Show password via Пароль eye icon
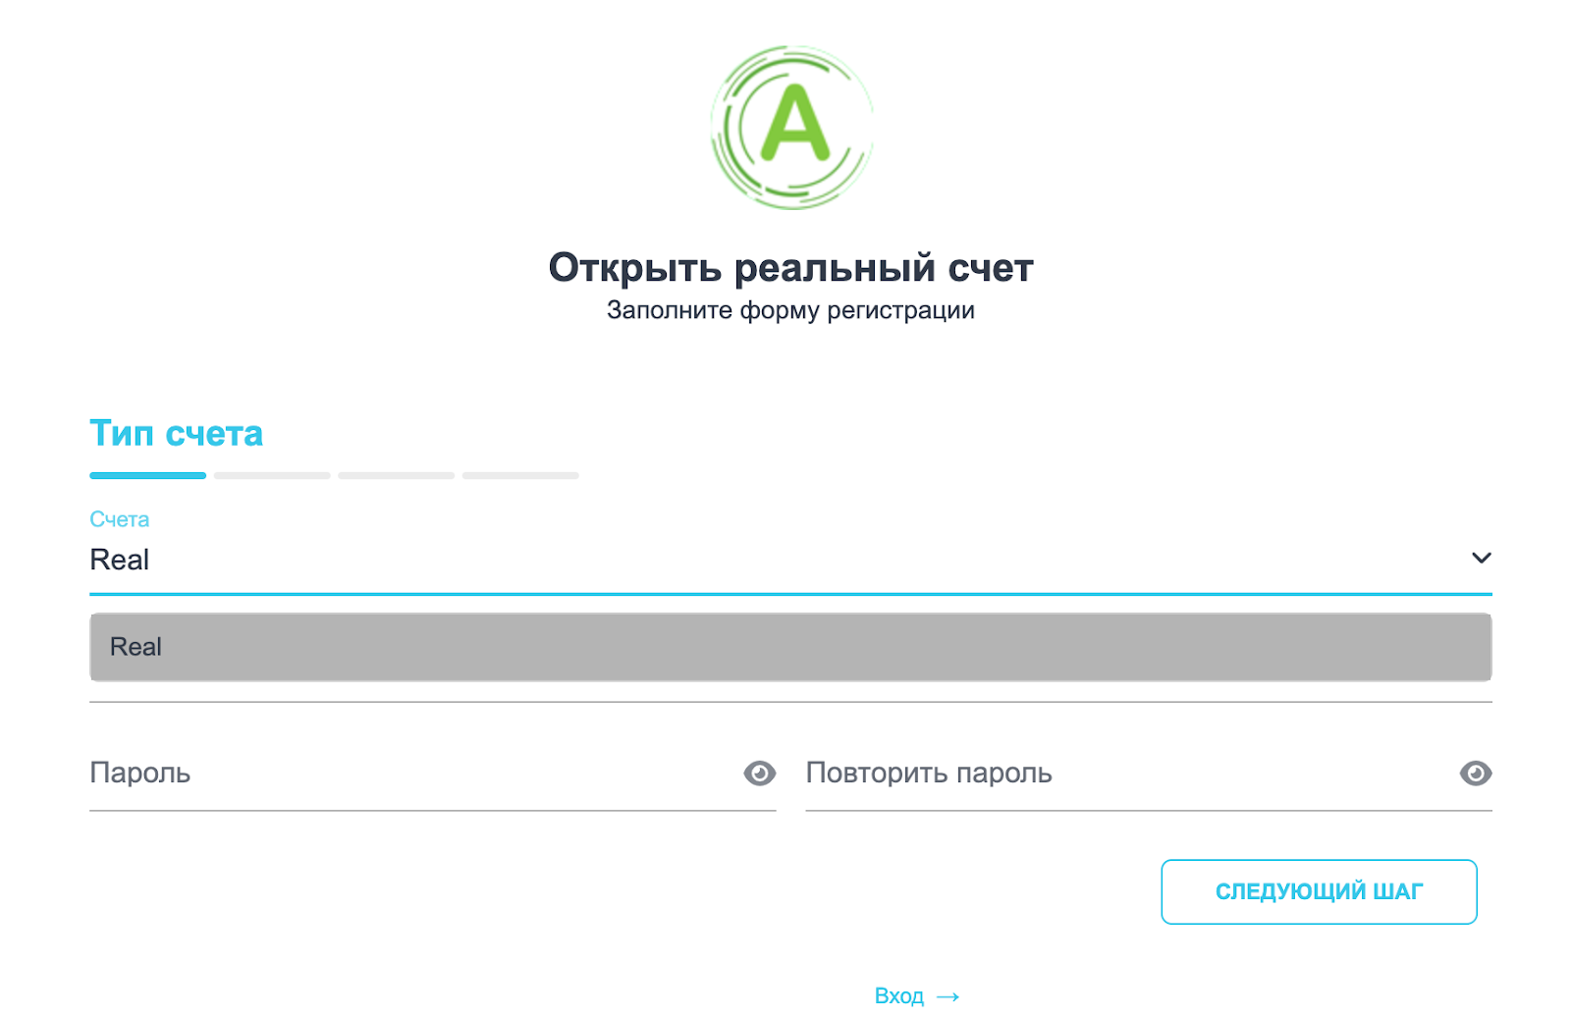Screen dimensions: 1571x1017 759,774
